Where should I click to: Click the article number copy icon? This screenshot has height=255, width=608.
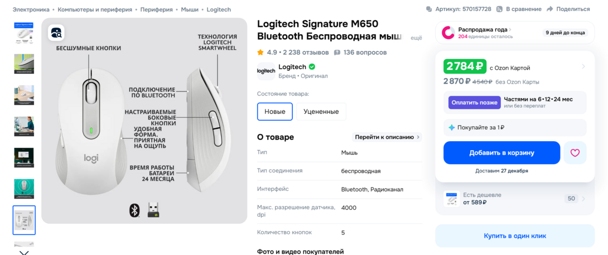428,9
